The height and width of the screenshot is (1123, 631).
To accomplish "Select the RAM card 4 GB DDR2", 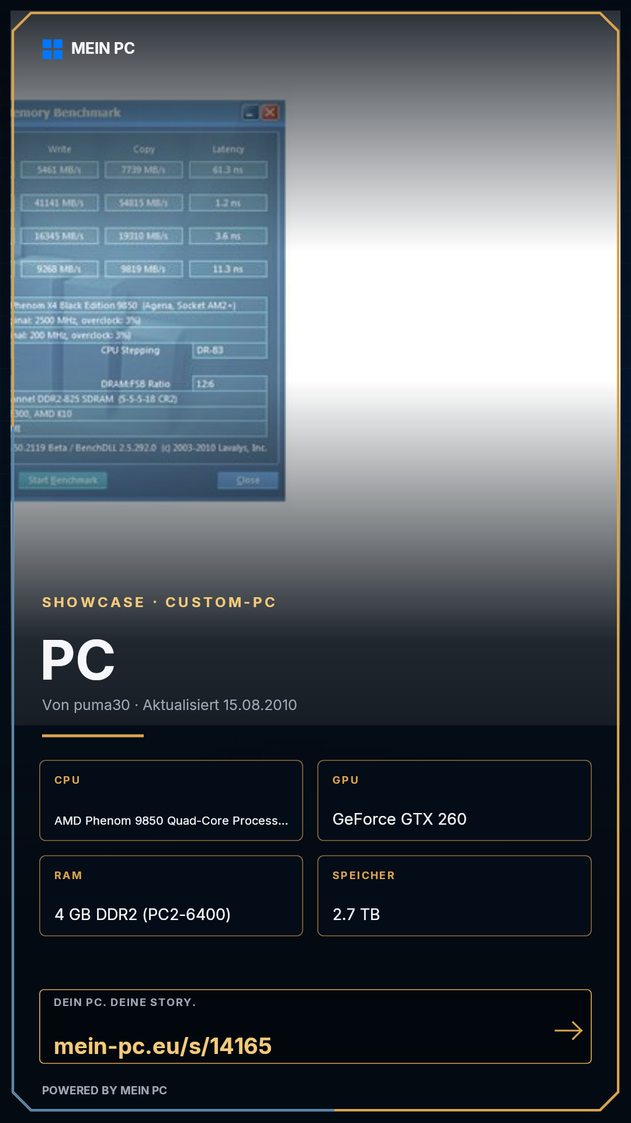I will [171, 896].
